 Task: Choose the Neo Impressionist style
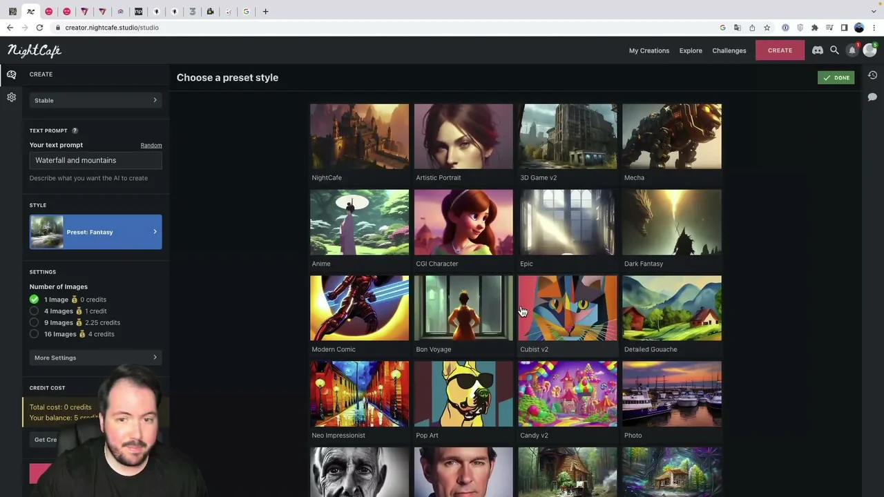[x=359, y=400]
